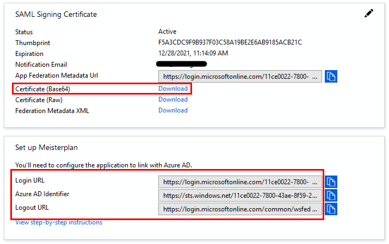Viewport: 389px width, 244px height.
Task: Click the Logout URL label
Action: [x=32, y=208]
